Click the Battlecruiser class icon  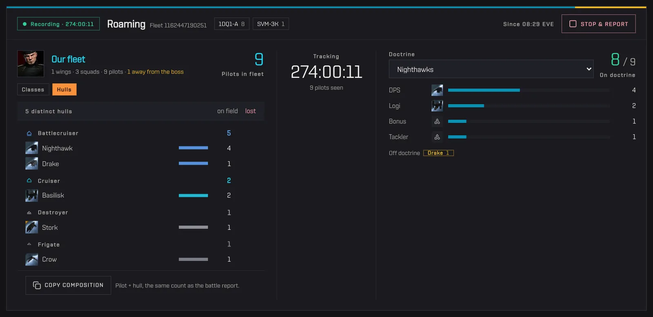(29, 133)
